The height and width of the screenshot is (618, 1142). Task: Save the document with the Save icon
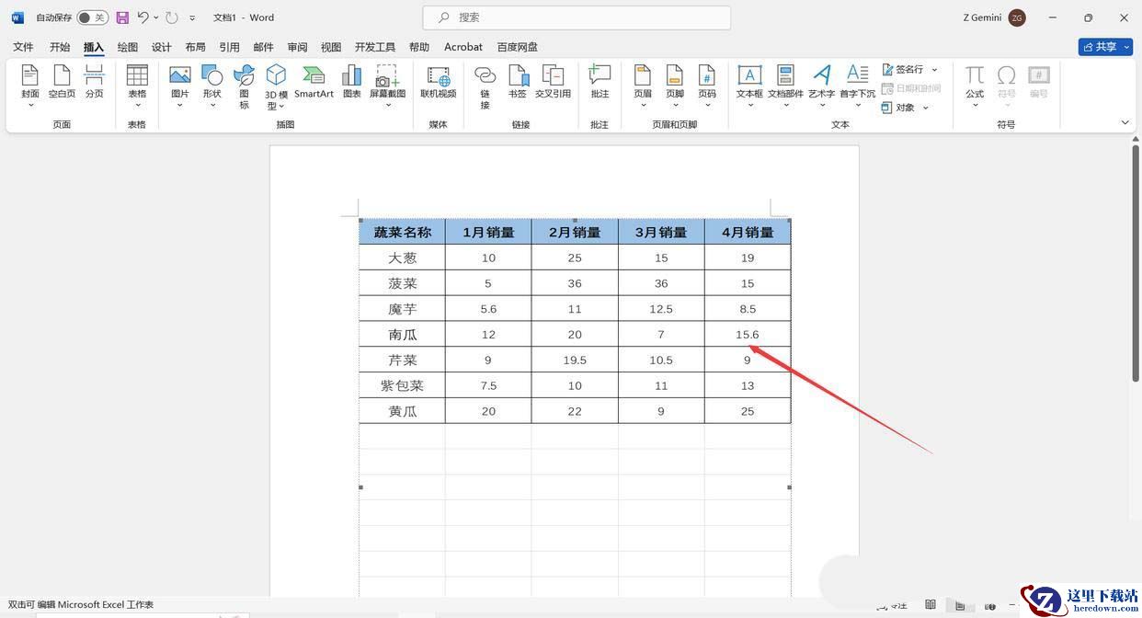pos(122,17)
